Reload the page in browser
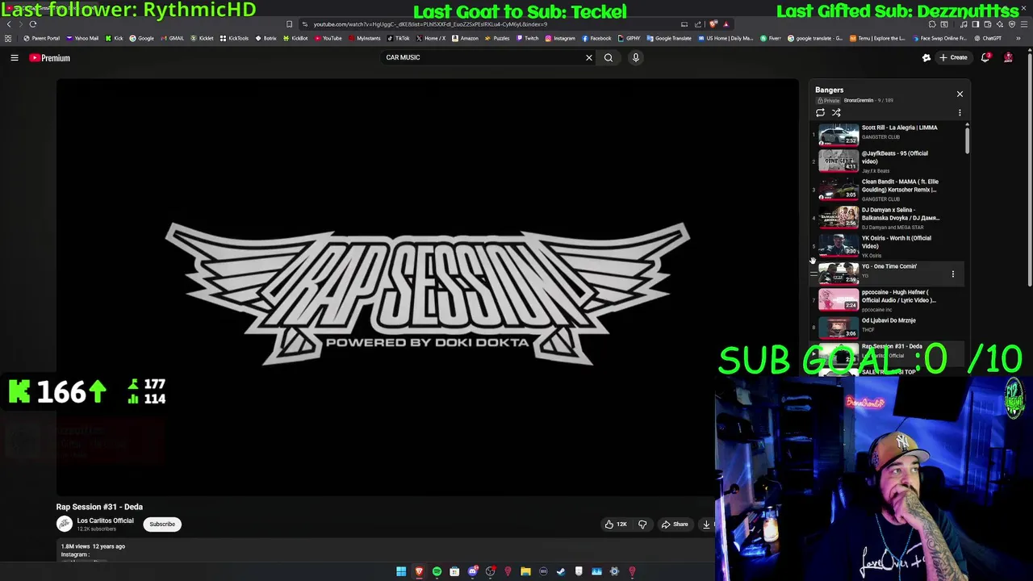Viewport: 1033px width, 581px height. [x=33, y=24]
